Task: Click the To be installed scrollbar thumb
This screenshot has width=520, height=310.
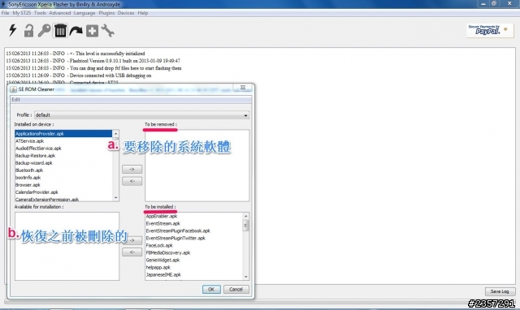Action: (x=245, y=226)
